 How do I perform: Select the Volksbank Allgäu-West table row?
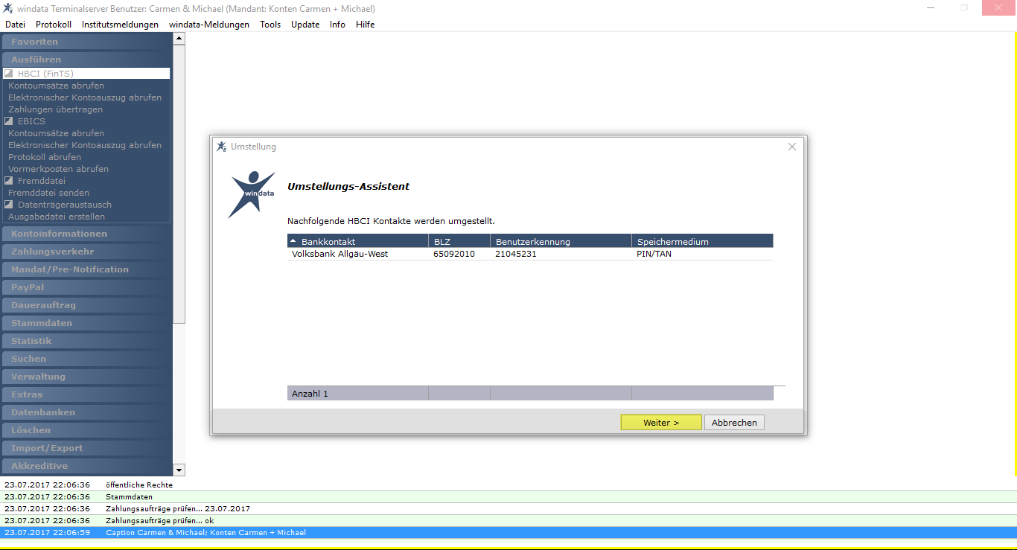530,254
